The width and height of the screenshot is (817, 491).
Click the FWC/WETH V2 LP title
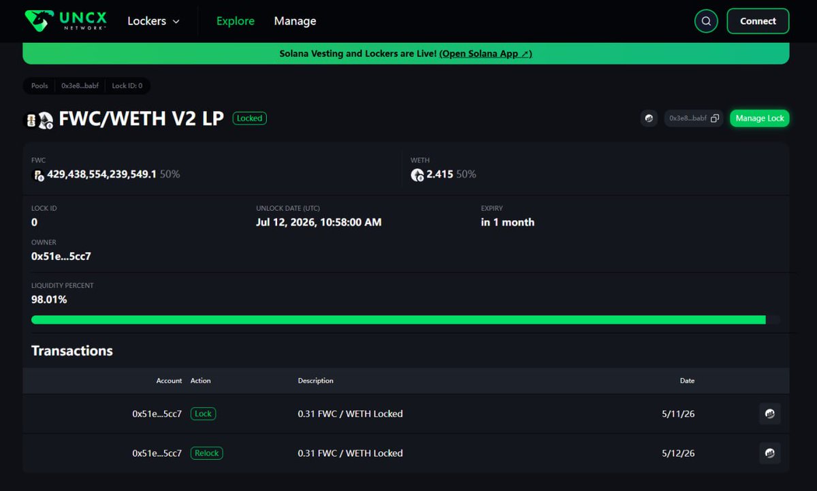(142, 118)
